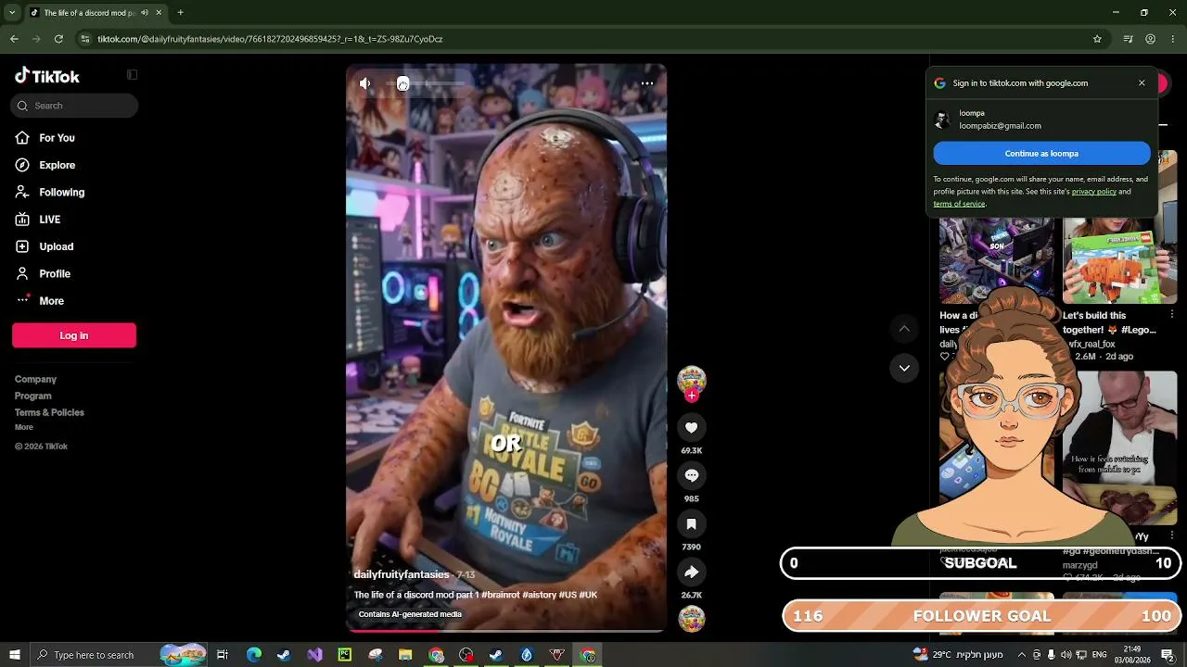The image size is (1187, 667).
Task: Click the address bar URL
Action: 270,39
